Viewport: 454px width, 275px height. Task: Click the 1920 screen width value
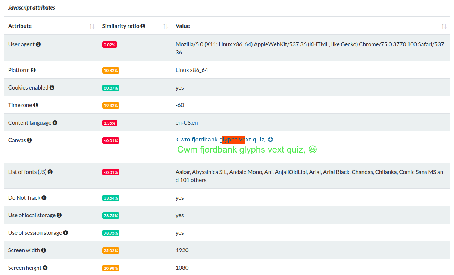click(x=182, y=250)
